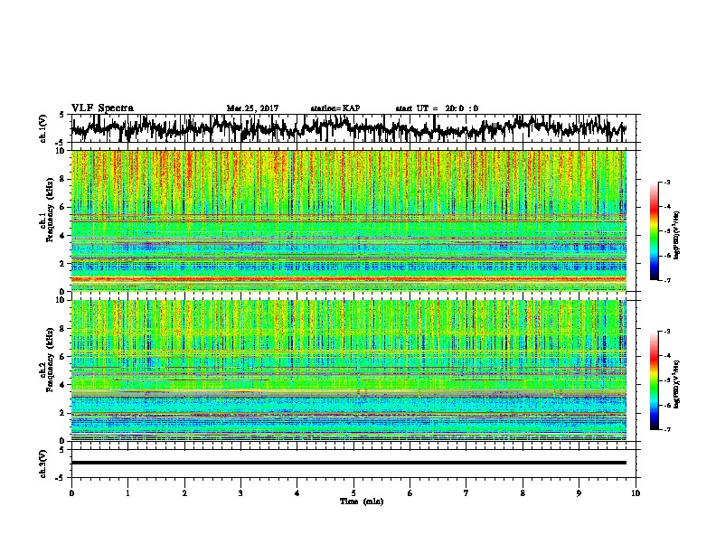The height and width of the screenshot is (553, 716).
Task: Click time axis tick label "9"
Action: click(x=579, y=493)
